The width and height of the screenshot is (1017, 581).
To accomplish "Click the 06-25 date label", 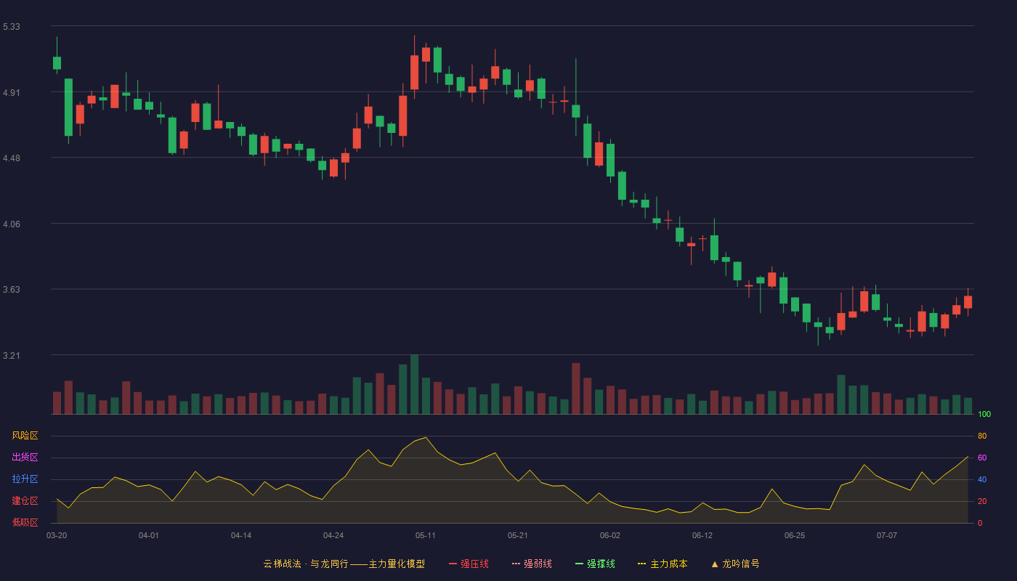I will tap(795, 535).
